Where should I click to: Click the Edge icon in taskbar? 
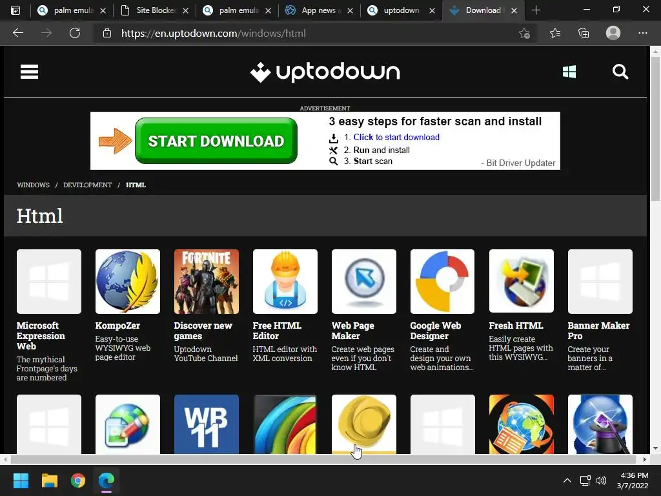tap(107, 480)
